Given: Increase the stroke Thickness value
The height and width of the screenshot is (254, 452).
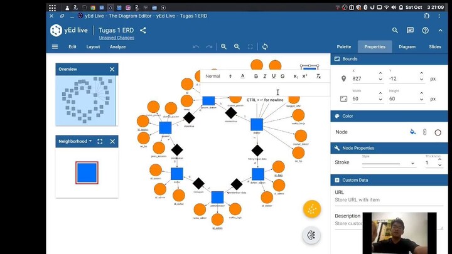Looking at the screenshot, I should (440, 159).
